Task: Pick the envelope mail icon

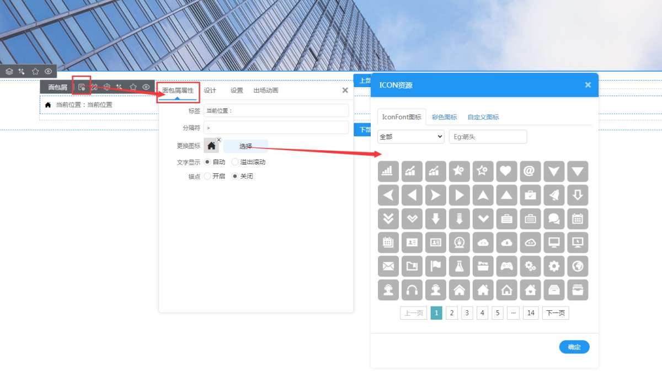Action: (x=388, y=266)
